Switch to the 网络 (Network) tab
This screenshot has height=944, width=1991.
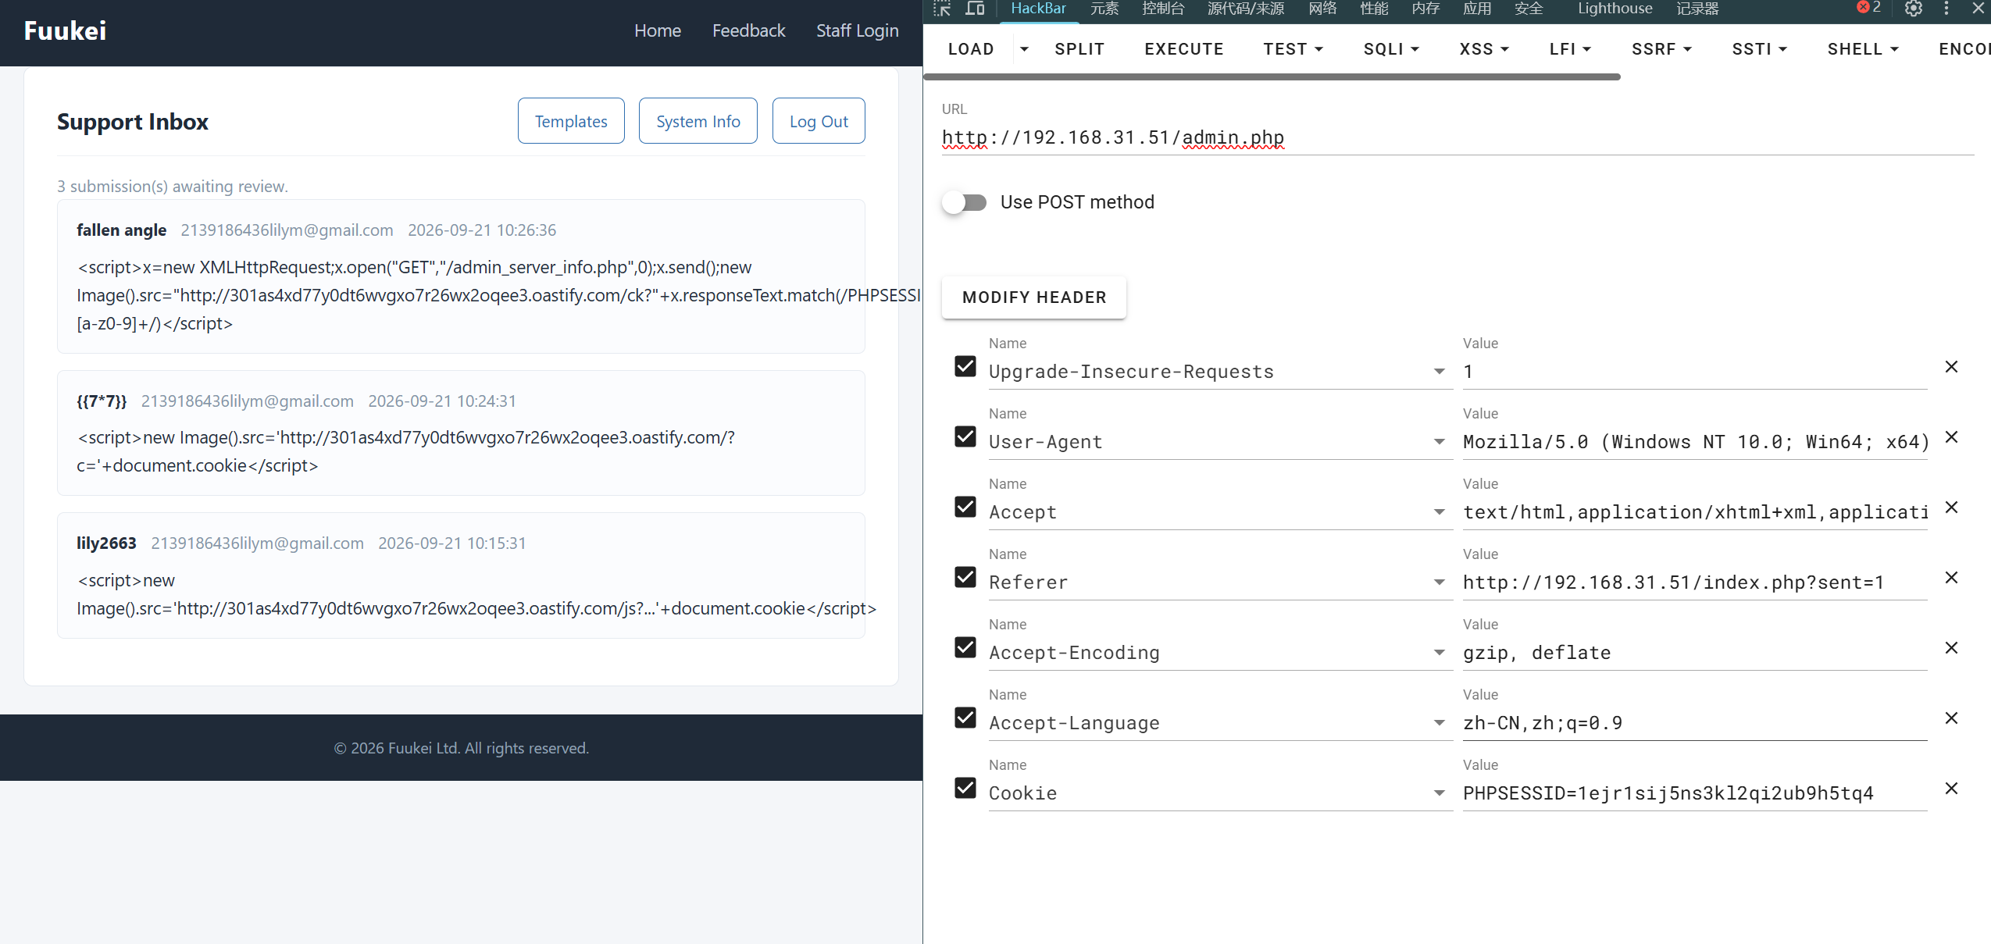point(1322,9)
